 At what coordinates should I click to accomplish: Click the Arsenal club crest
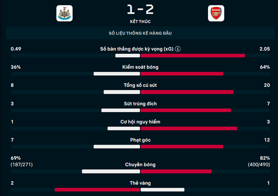[x=216, y=13]
